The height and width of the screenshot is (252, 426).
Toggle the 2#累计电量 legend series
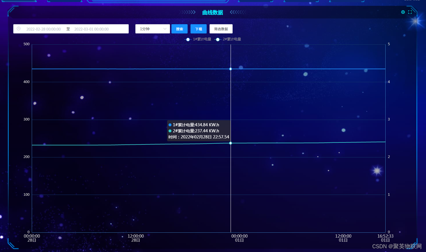pos(228,39)
